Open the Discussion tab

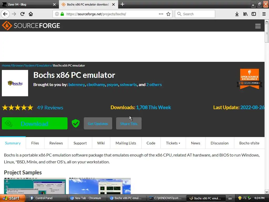[x=220, y=143]
